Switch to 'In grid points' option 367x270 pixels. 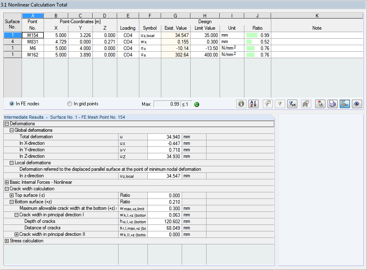coord(69,104)
